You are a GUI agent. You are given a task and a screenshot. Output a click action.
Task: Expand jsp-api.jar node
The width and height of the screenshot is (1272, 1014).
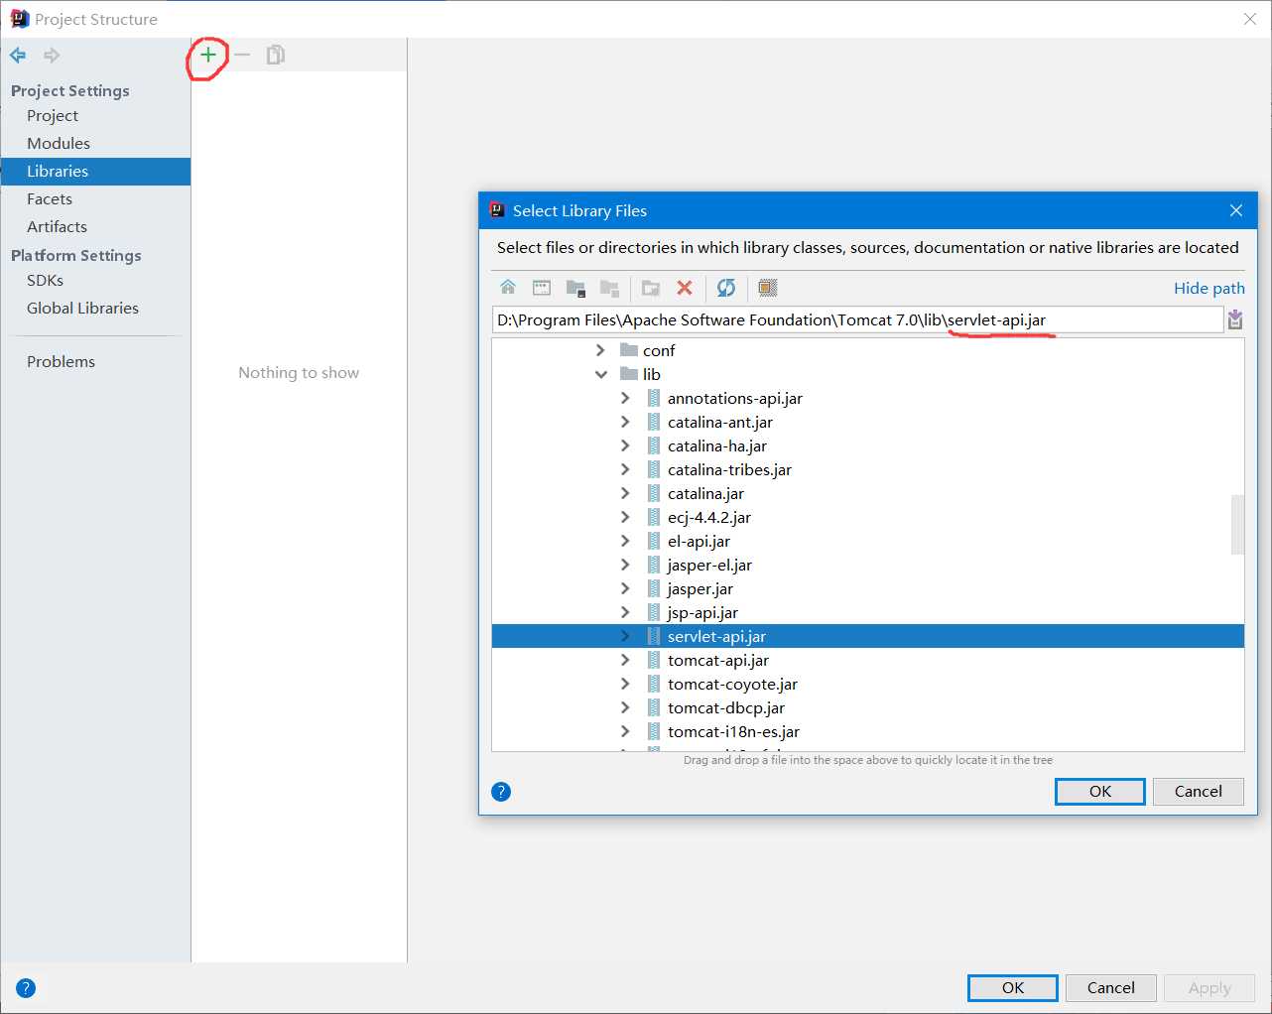click(x=625, y=612)
